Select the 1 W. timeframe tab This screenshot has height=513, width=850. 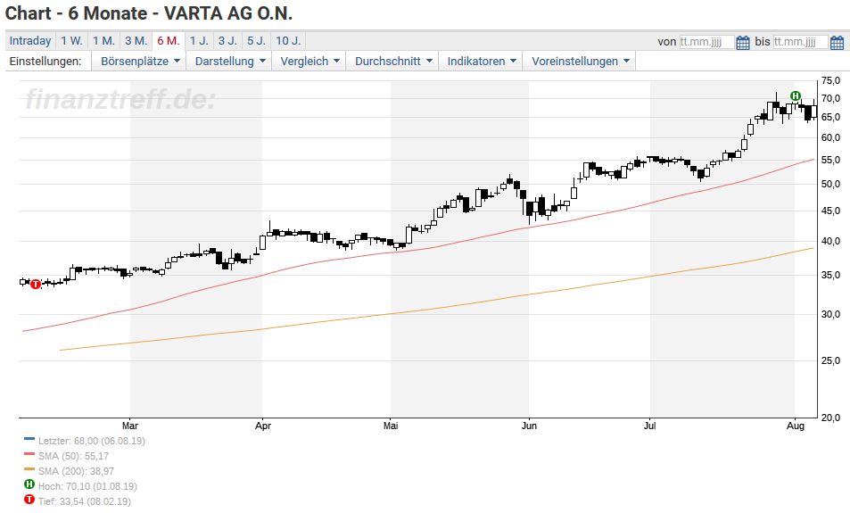pos(71,41)
